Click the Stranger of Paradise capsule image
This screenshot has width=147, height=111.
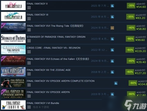click(13, 38)
